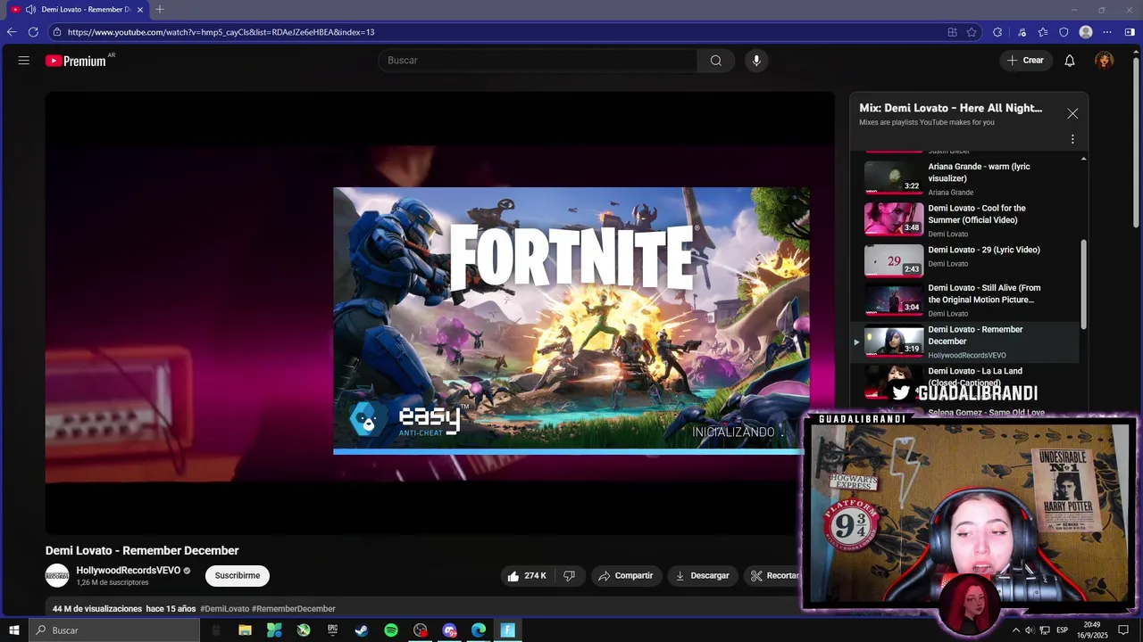Image resolution: width=1143 pixels, height=642 pixels.
Task: Open Discord from the taskbar
Action: pyautogui.click(x=449, y=630)
